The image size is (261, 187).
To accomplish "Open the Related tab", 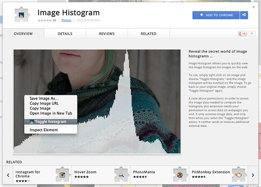I will tap(149, 34).
